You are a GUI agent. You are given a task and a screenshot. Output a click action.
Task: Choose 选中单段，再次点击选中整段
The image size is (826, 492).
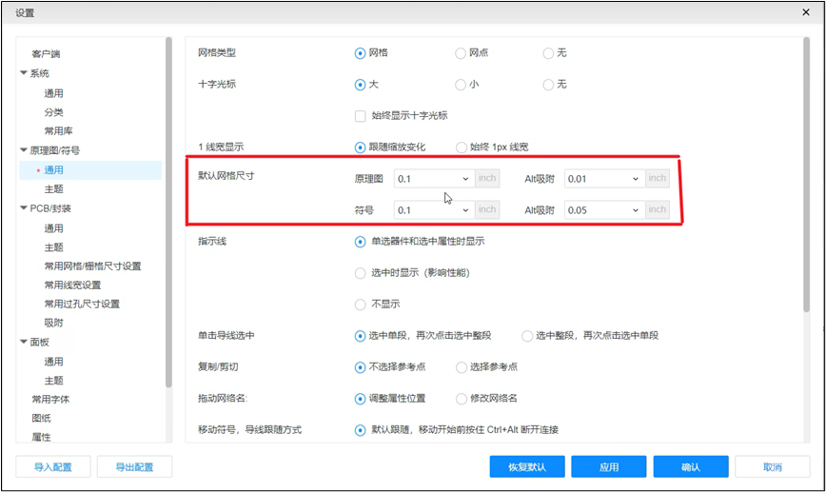[360, 336]
